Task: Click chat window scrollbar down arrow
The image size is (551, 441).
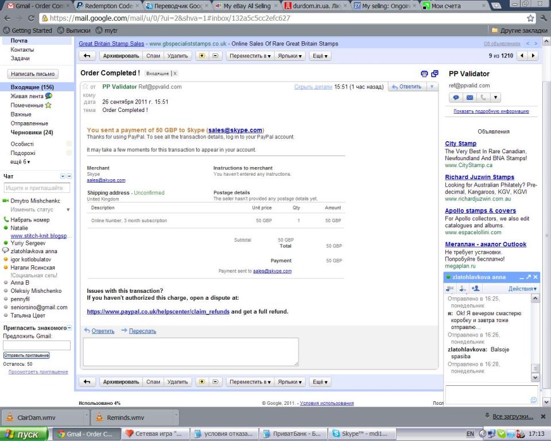Action: (535, 377)
